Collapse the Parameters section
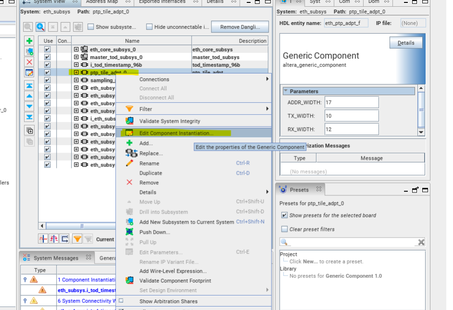453x310 pixels. click(286, 91)
